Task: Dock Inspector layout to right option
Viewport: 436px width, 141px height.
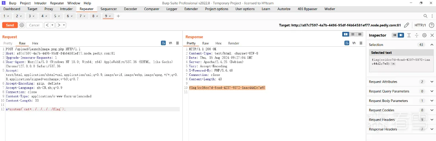Action: coord(401,35)
